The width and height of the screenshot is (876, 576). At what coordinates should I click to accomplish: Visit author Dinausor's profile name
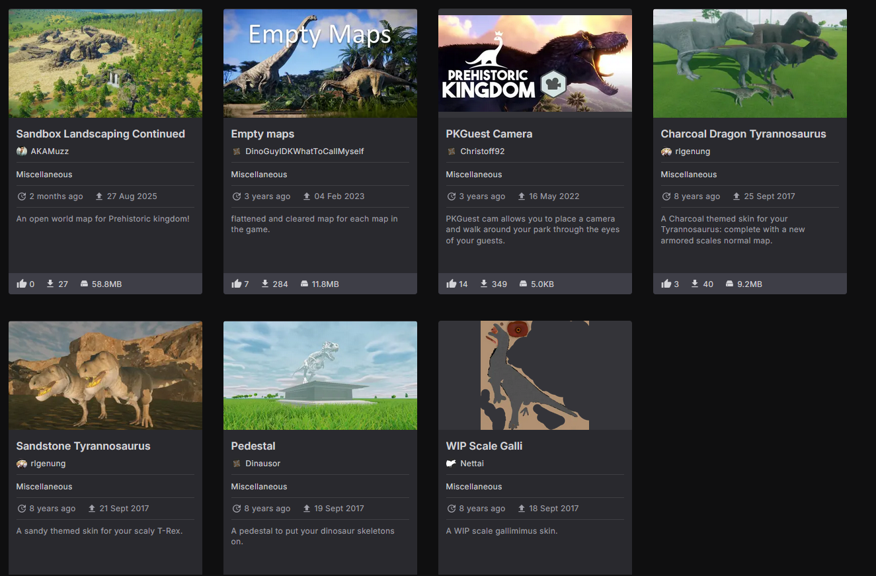coord(263,464)
